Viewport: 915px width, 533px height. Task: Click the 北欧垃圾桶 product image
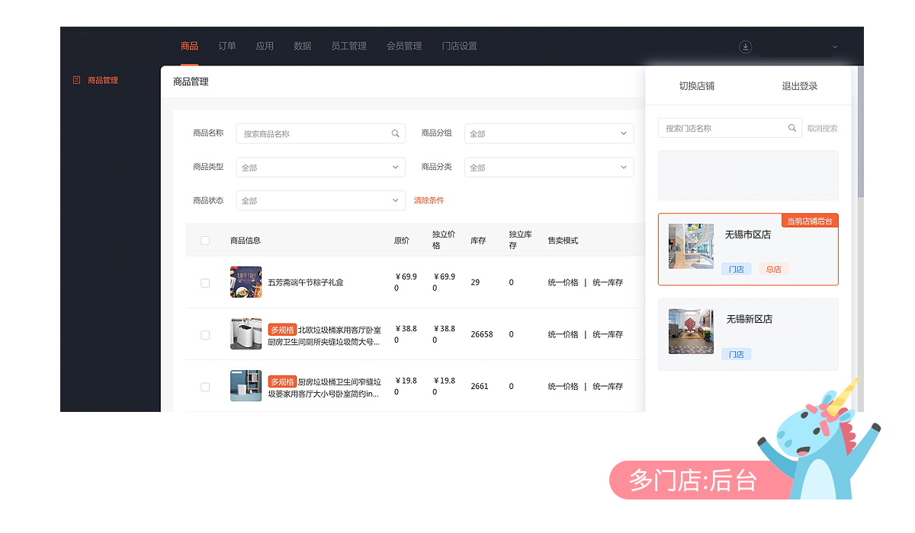click(246, 334)
